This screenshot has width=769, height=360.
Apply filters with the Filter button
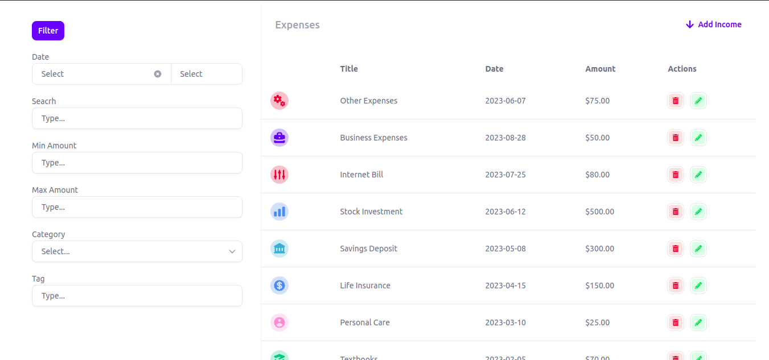[48, 31]
